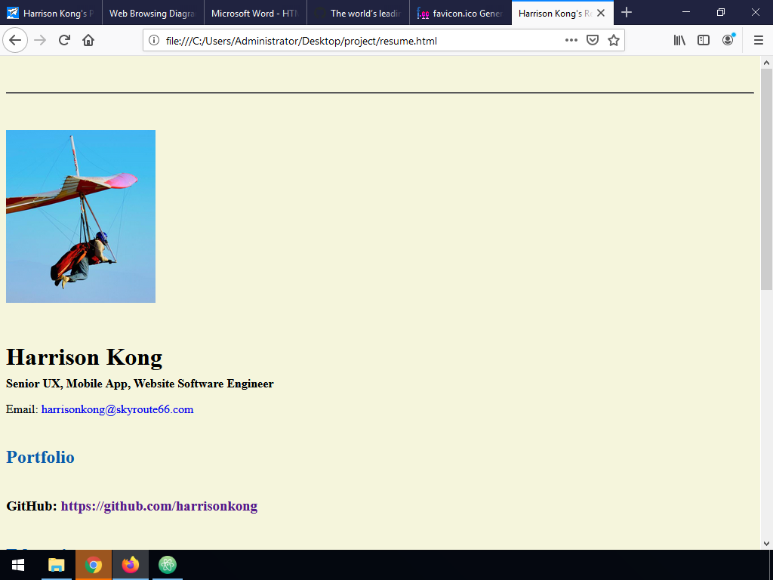Viewport: 773px width, 580px height.
Task: Show the sidebars panel
Action: point(704,41)
